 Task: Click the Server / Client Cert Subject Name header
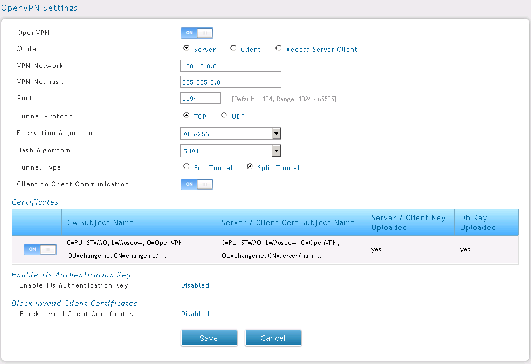pyautogui.click(x=288, y=222)
